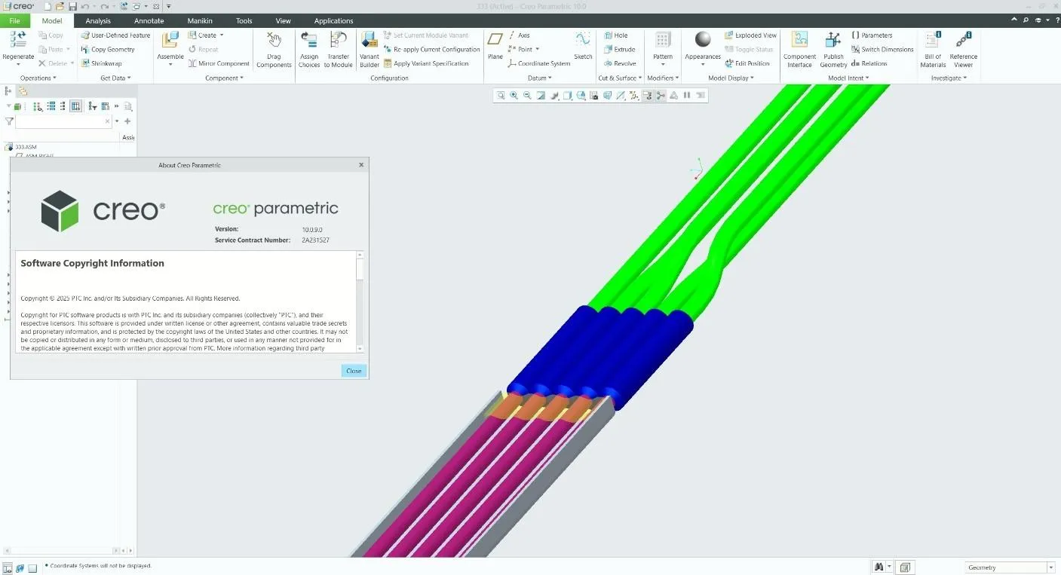Click Close button in About dialog
This screenshot has width=1061, height=575.
[x=354, y=371]
